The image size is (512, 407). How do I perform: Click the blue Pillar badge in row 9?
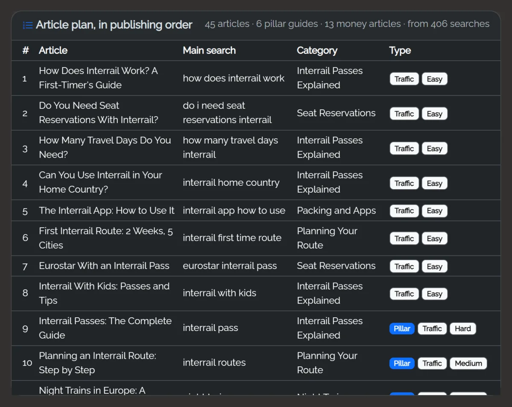402,329
